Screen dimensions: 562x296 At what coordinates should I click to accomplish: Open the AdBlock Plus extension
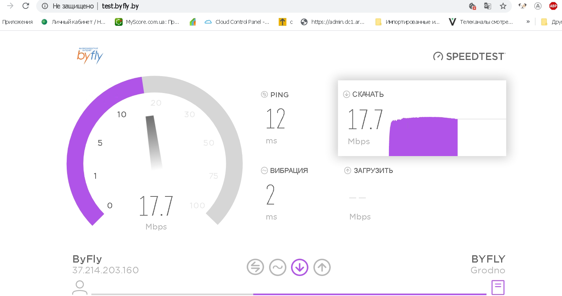click(x=553, y=6)
